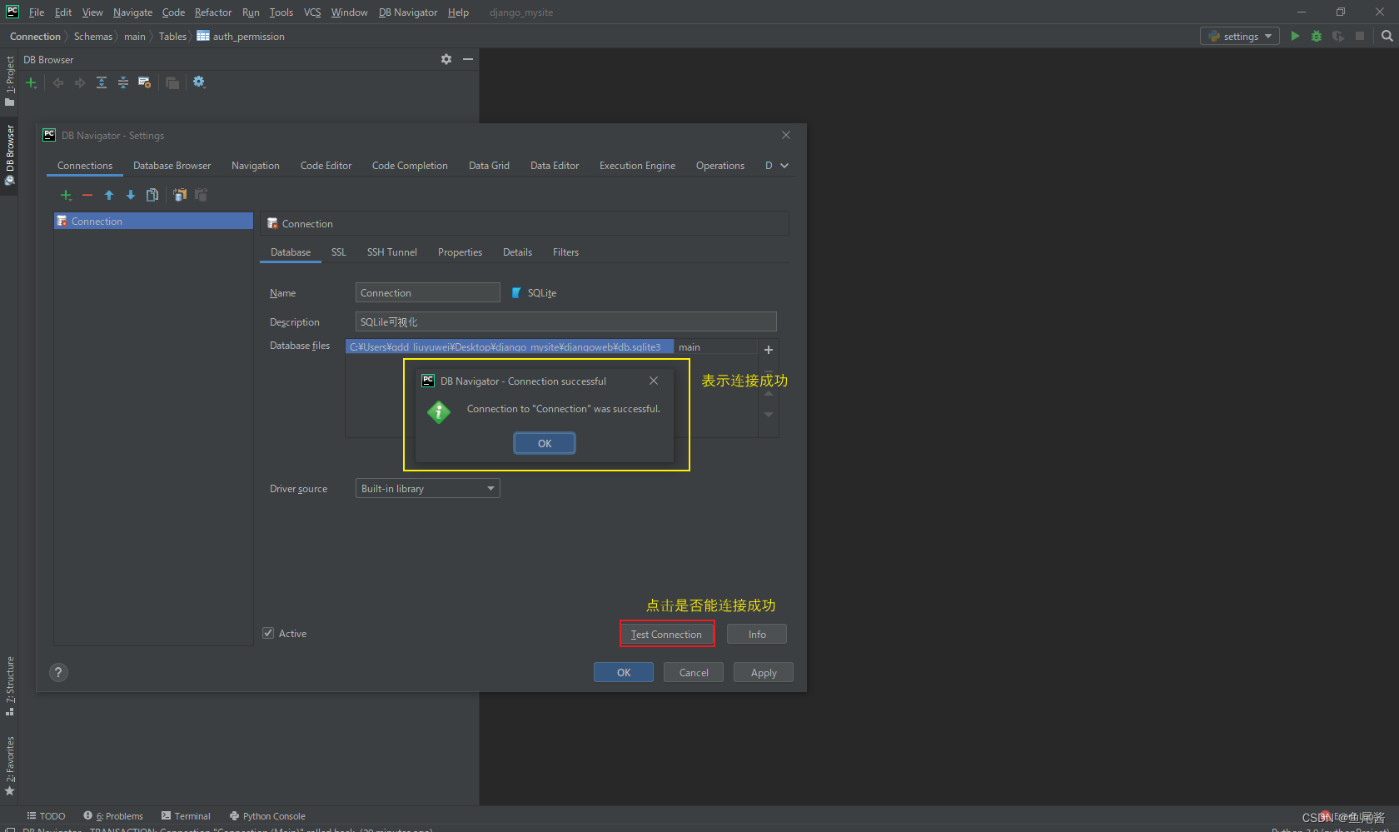Click the navigate forward arrow in DB Browser
This screenshot has height=832, width=1399.
pos(80,82)
